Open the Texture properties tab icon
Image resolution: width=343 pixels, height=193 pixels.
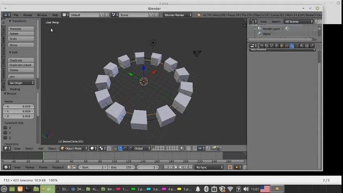pyautogui.click(x=307, y=46)
